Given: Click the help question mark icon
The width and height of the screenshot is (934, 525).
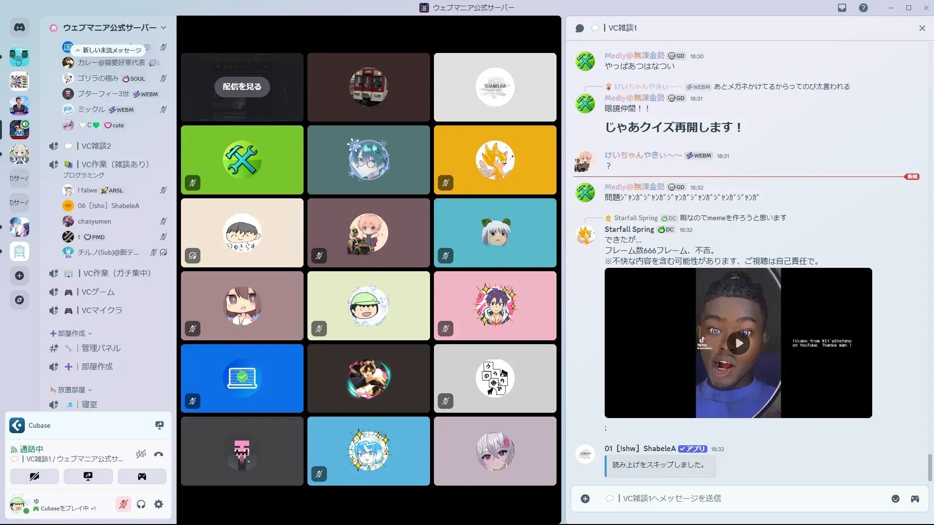Looking at the screenshot, I should pyautogui.click(x=863, y=8).
